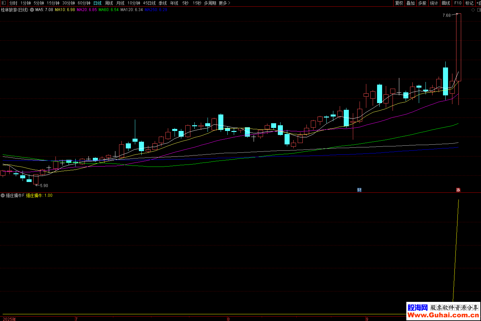Click the 强庄擒牛F indicator name

click(x=15, y=195)
